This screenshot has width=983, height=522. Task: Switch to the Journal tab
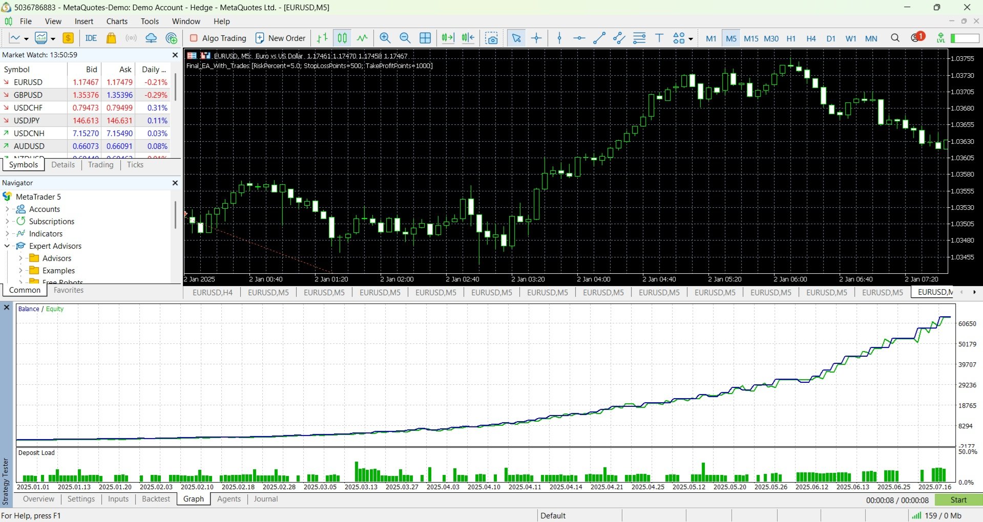coord(266,499)
